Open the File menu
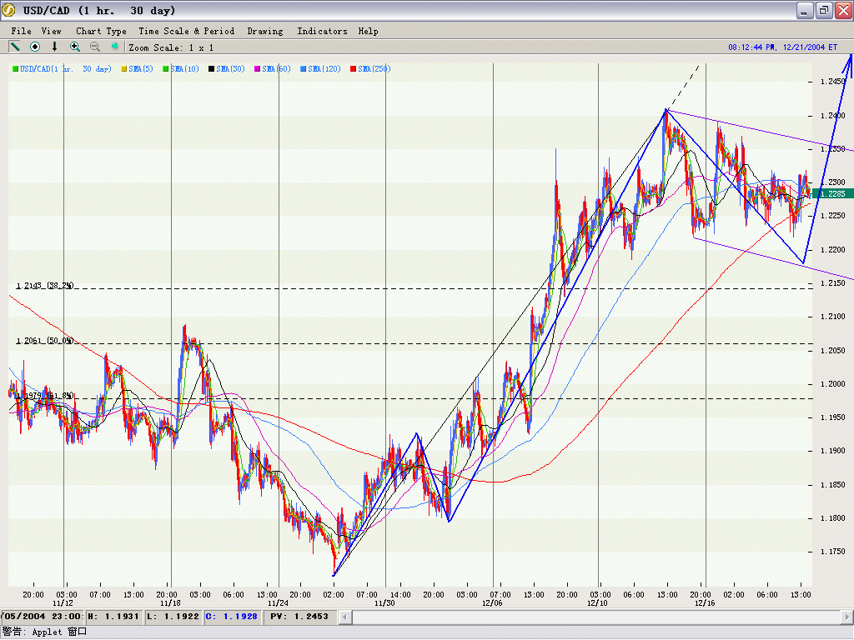 [22, 31]
